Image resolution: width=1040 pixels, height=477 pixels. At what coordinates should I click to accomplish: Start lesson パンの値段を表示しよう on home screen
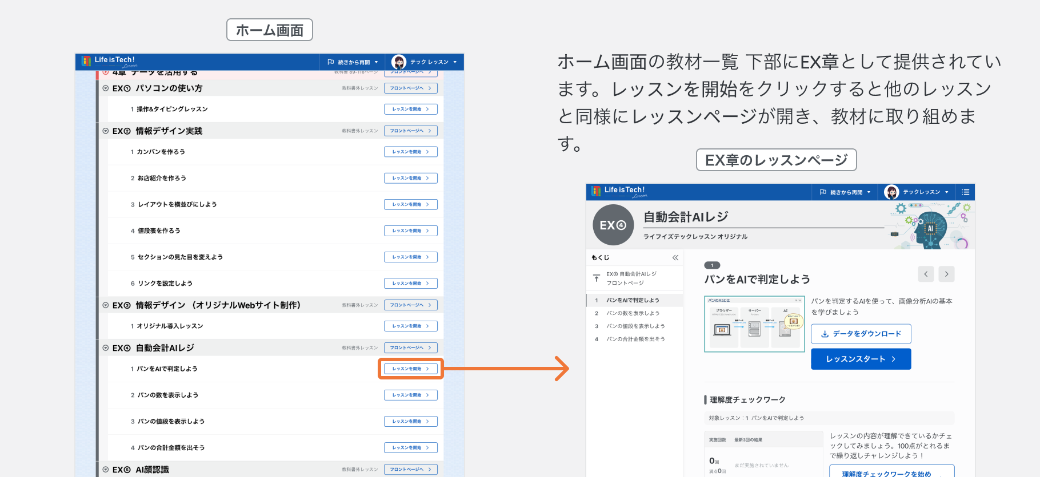[x=411, y=421]
